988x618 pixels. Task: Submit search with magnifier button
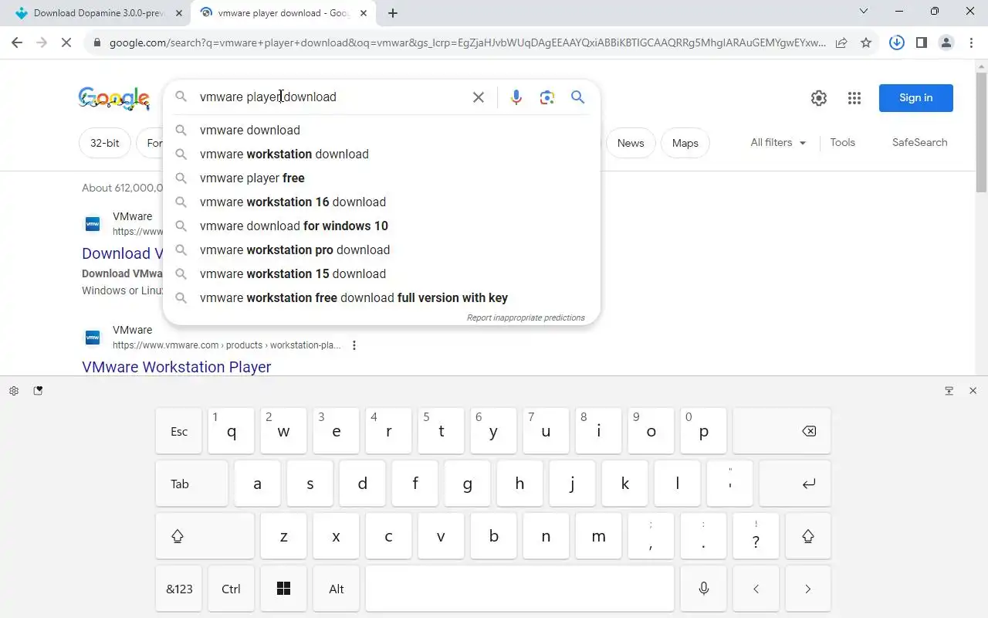coord(577,97)
